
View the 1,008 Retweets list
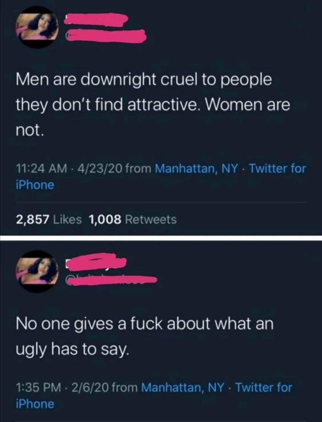tap(132, 220)
